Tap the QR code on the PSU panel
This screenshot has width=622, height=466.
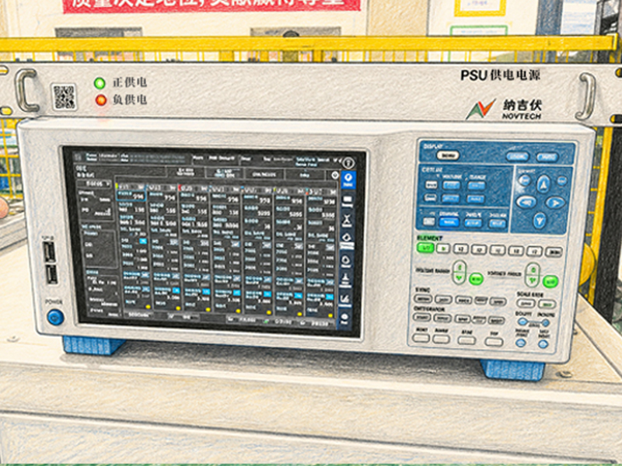point(65,96)
